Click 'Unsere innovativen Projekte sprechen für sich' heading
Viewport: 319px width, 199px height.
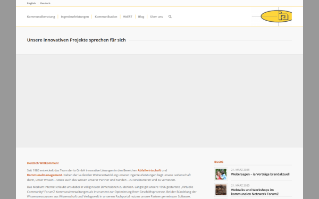76,40
